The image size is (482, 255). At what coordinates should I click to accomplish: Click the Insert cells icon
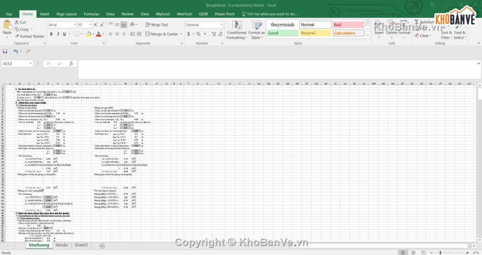(378, 25)
